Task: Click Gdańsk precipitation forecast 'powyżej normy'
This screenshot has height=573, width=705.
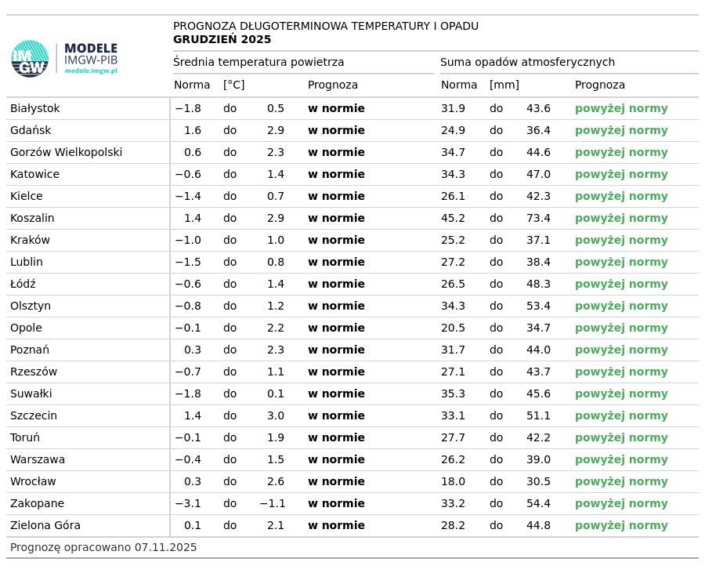Action: (x=621, y=130)
